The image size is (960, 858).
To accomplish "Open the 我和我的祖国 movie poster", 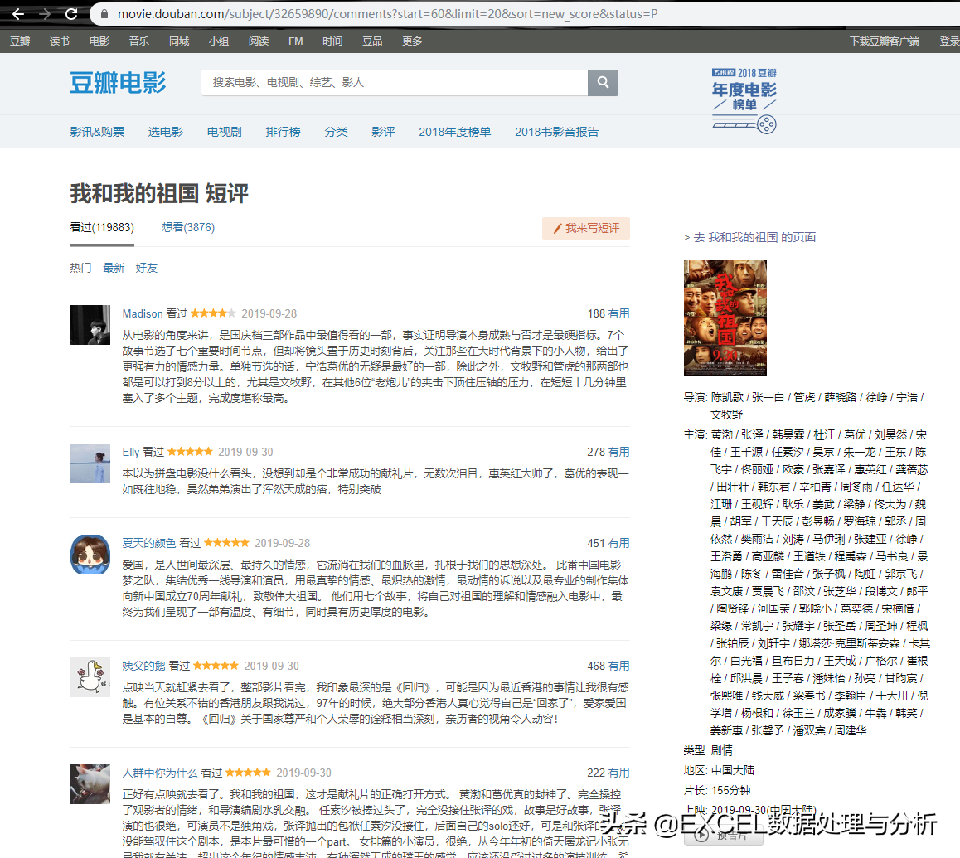I will [725, 318].
